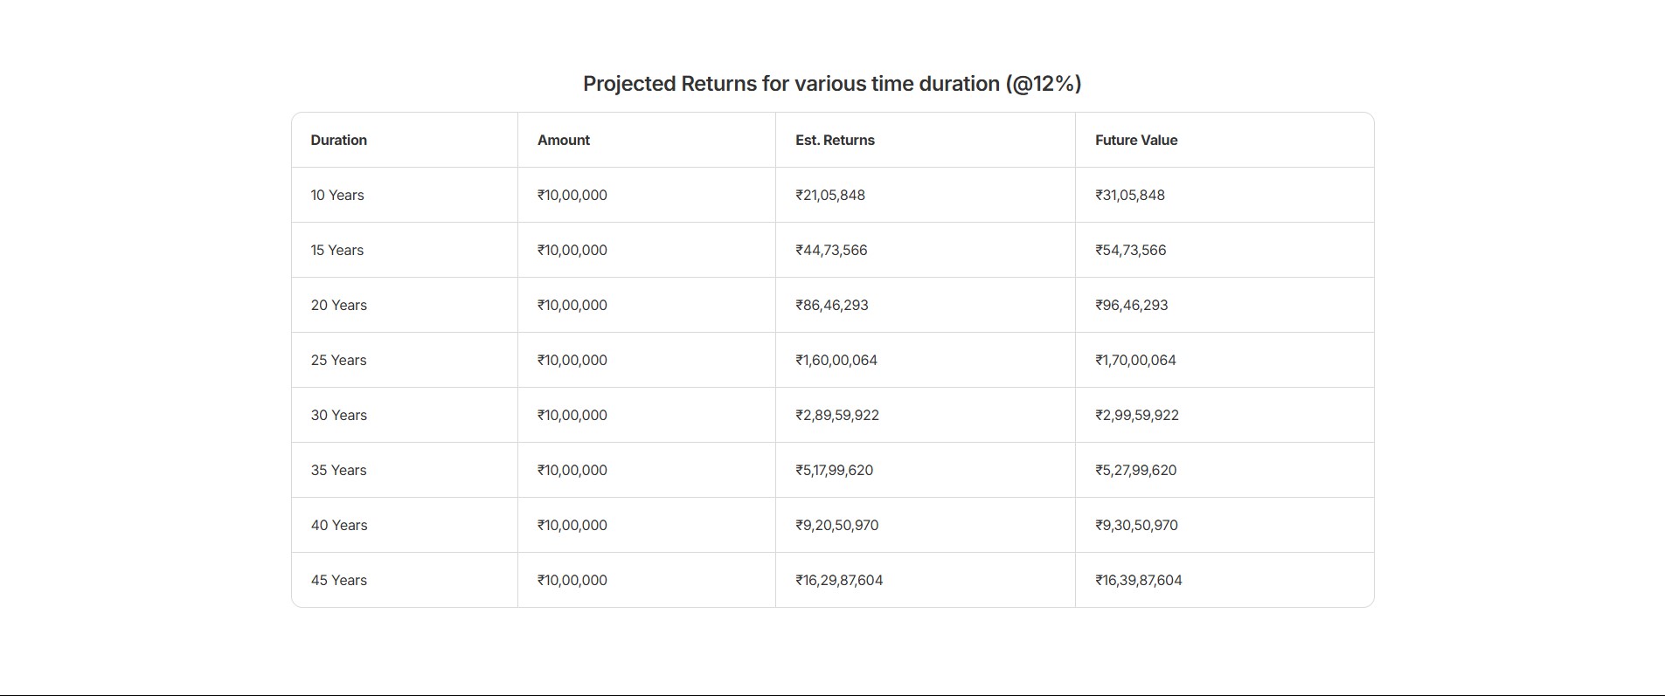Click the ₹86,46,293 estimated returns value
The width and height of the screenshot is (1665, 696).
pos(832,305)
